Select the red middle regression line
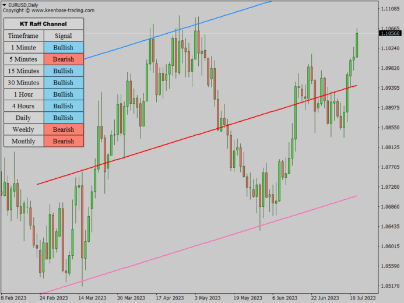 [x=197, y=135]
